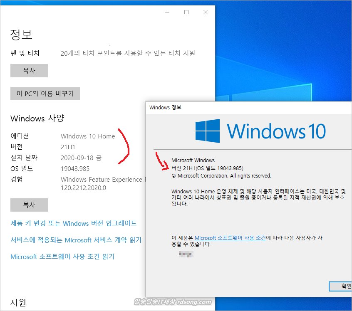
Task: Click the Windows logo in Windows 정보 dialog
Action: click(x=208, y=131)
